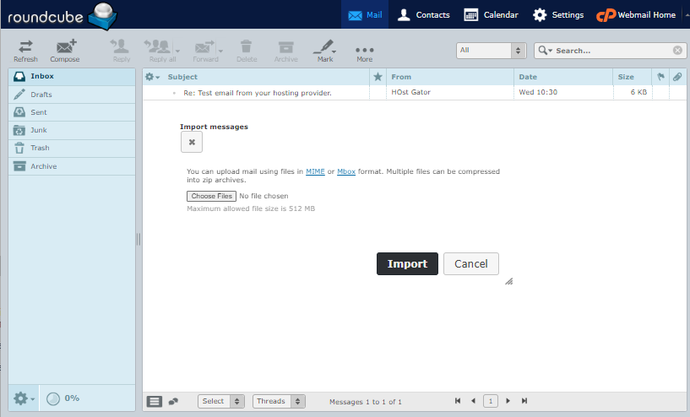Open the Threads dropdown

coord(279,401)
